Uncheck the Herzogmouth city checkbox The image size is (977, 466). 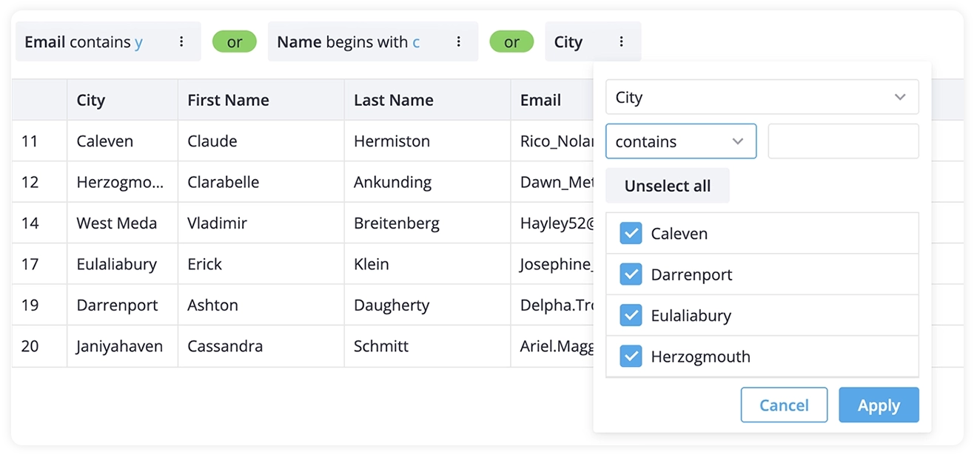[631, 356]
